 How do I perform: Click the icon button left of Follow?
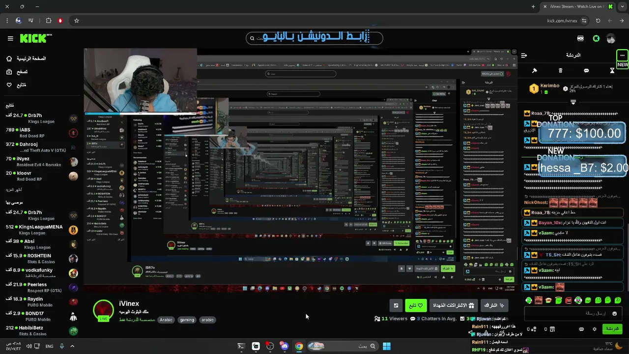pyautogui.click(x=396, y=305)
